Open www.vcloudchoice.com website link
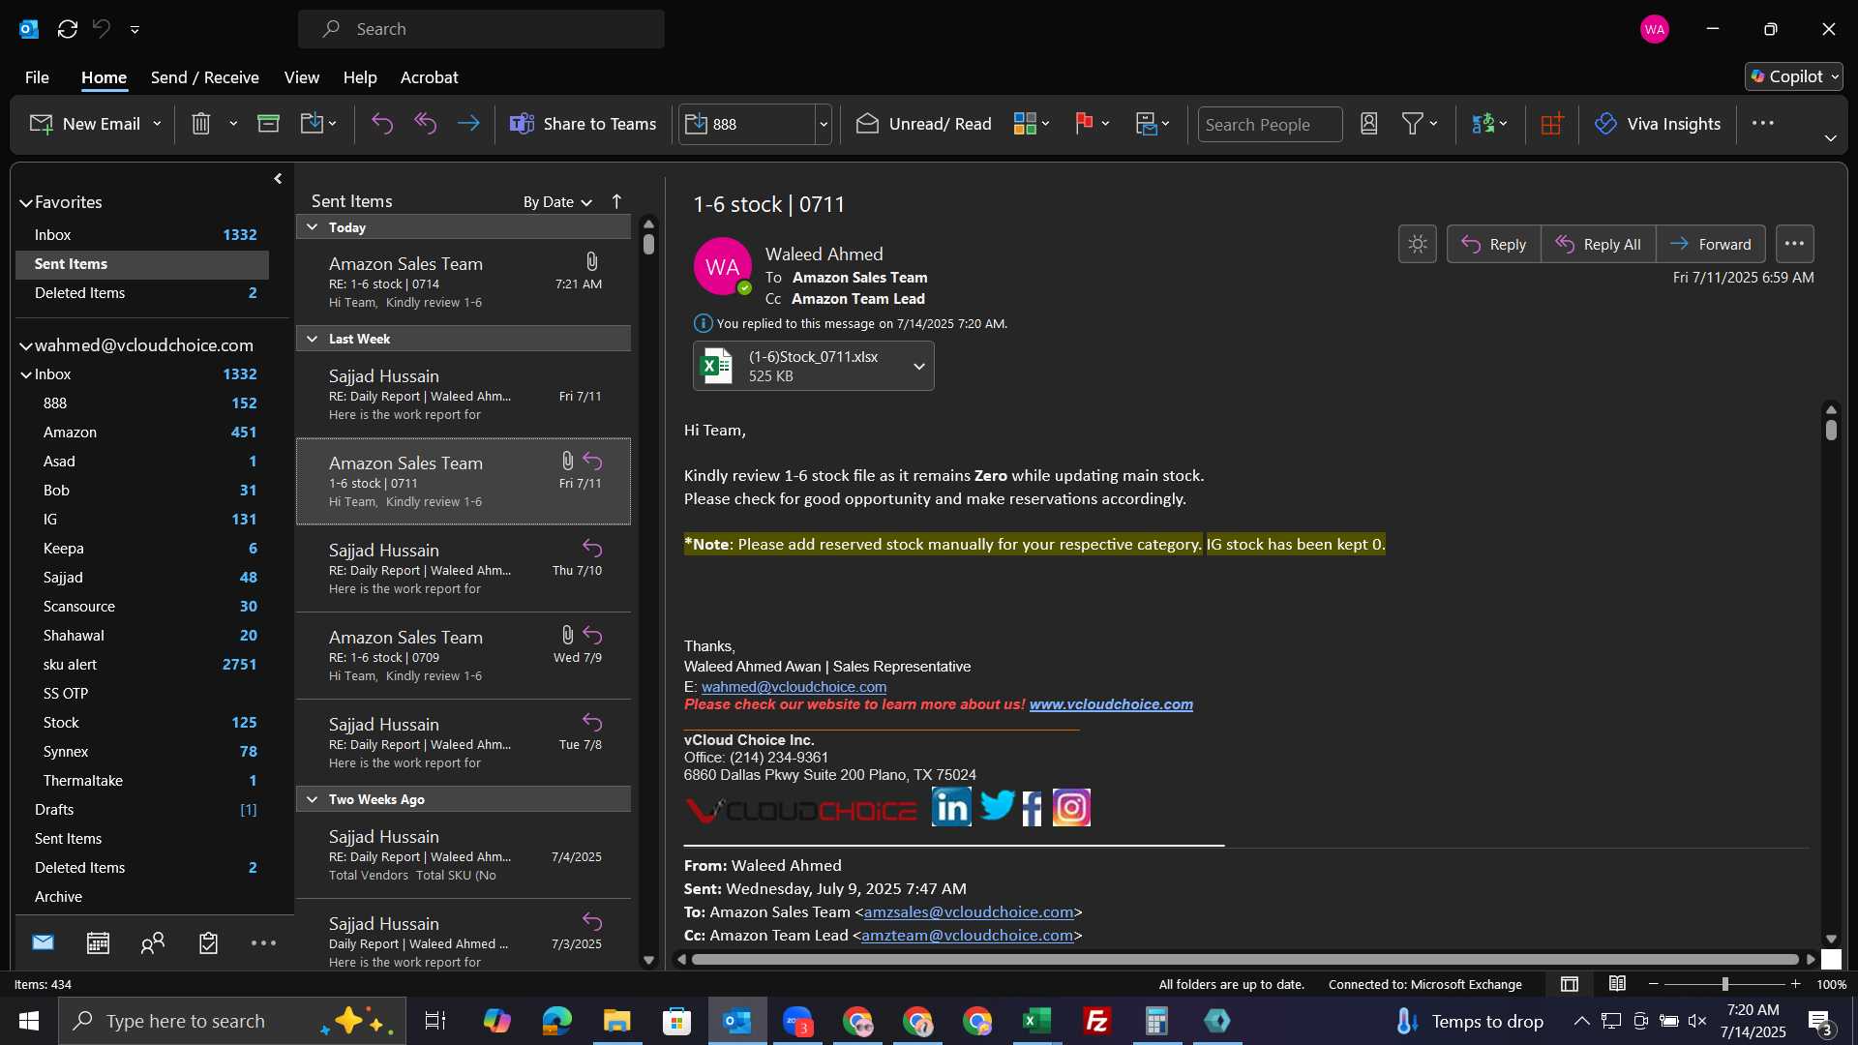The image size is (1858, 1045). [1111, 704]
